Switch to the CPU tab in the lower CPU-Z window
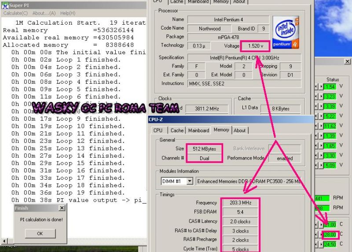 pos(158,130)
